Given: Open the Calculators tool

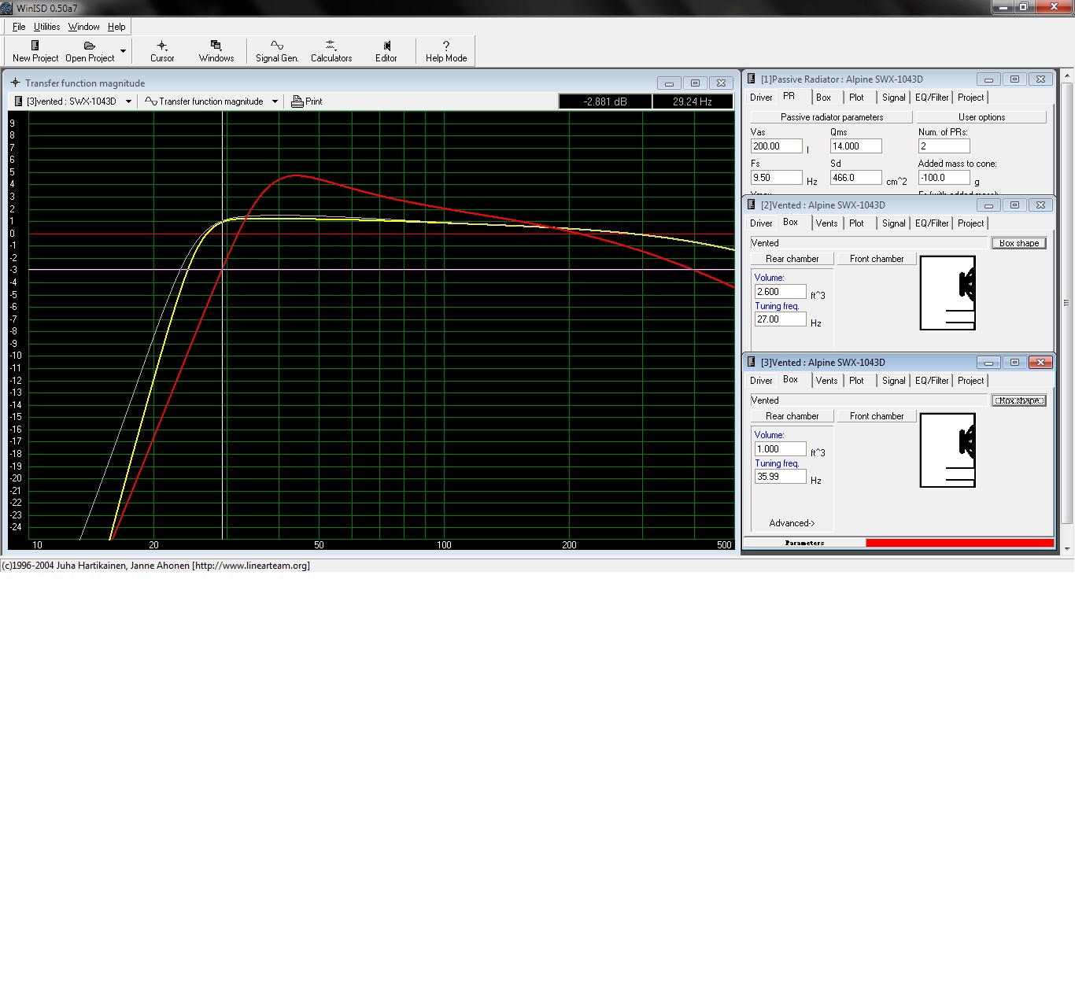Looking at the screenshot, I should pos(331,51).
